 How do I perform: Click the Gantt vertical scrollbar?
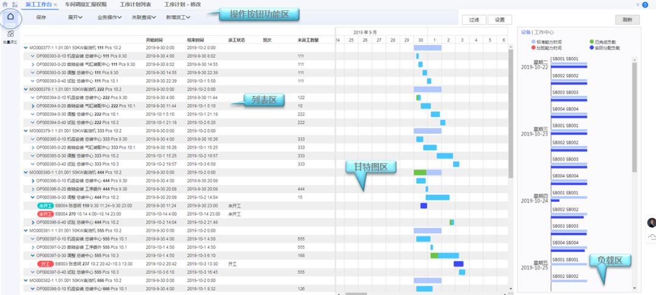click(510, 113)
